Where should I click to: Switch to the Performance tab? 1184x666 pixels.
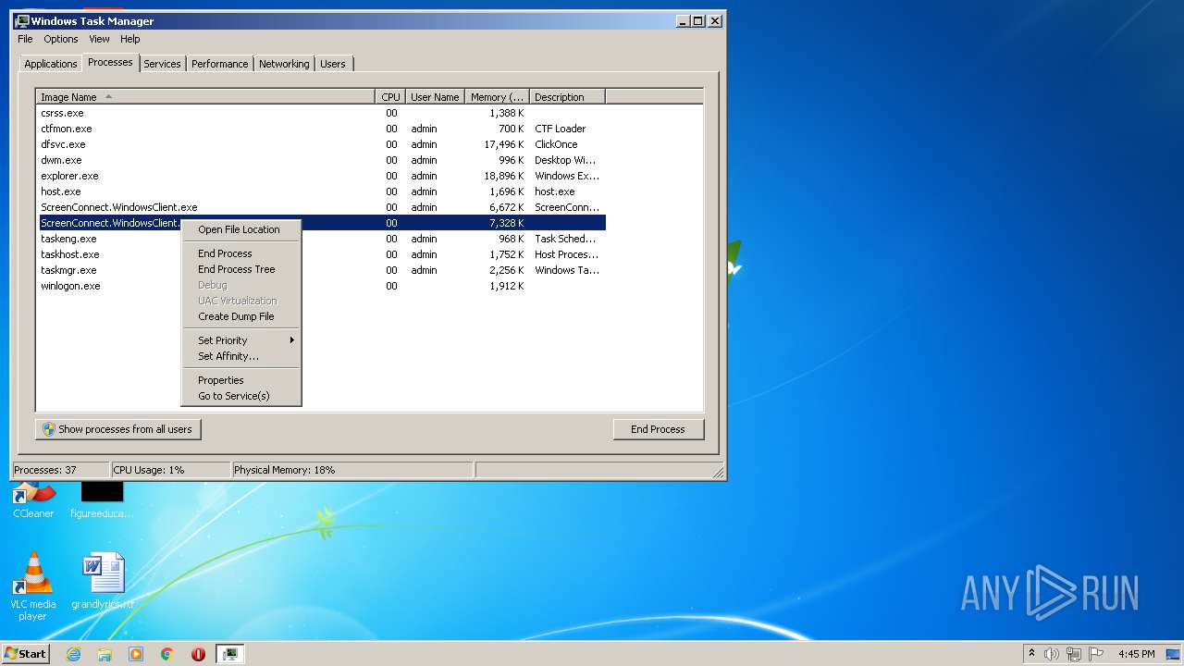coord(219,64)
